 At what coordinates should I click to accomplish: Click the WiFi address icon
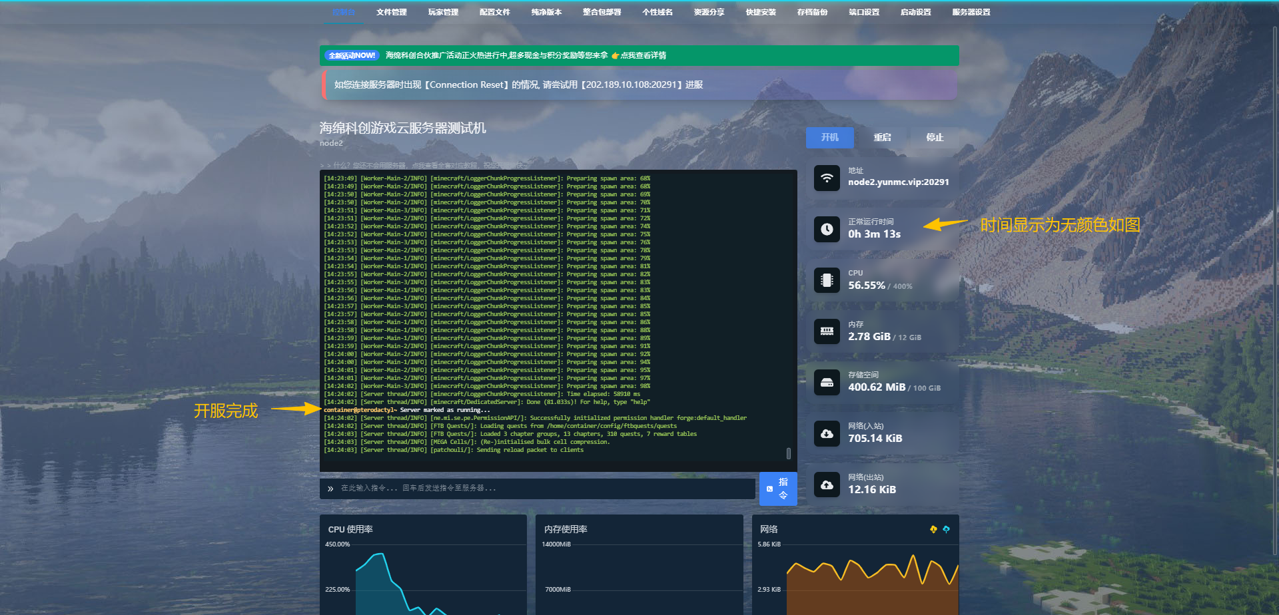point(827,178)
